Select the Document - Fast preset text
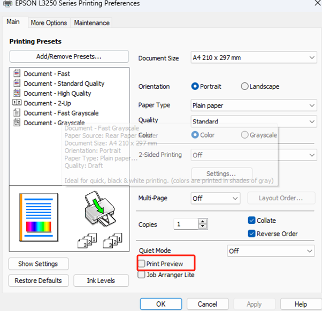Viewport: 322px width, 311px height. 47,73
